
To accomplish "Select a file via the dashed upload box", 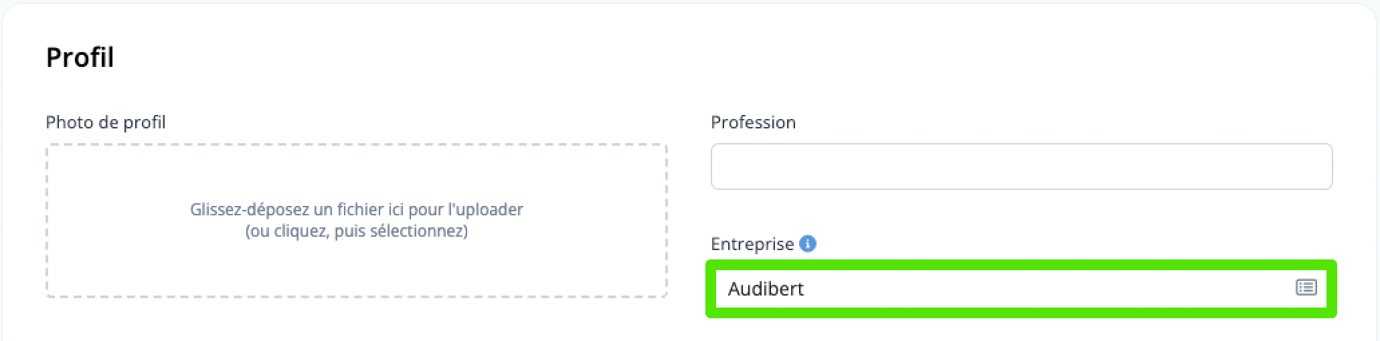I will [x=357, y=221].
